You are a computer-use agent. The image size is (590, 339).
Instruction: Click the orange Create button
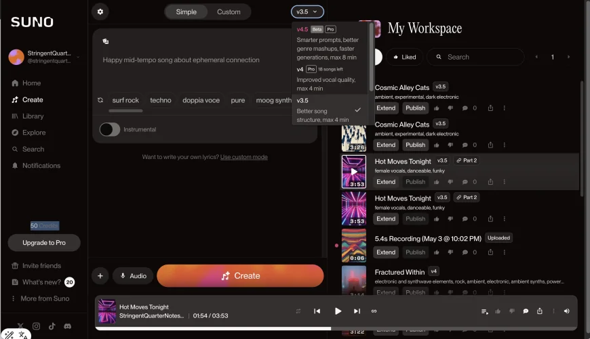[x=240, y=276]
